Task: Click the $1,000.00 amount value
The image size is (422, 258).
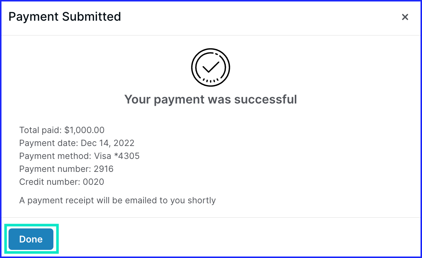Action: click(85, 130)
